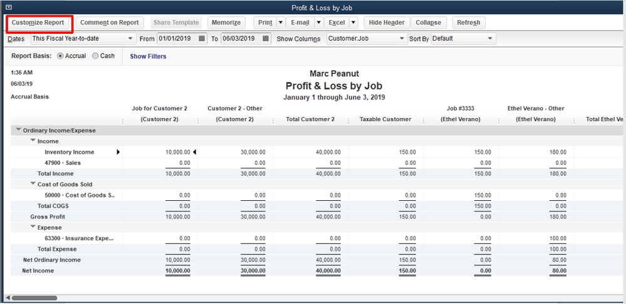Click the scrollbar left arrow
626x304 pixels.
click(8, 298)
